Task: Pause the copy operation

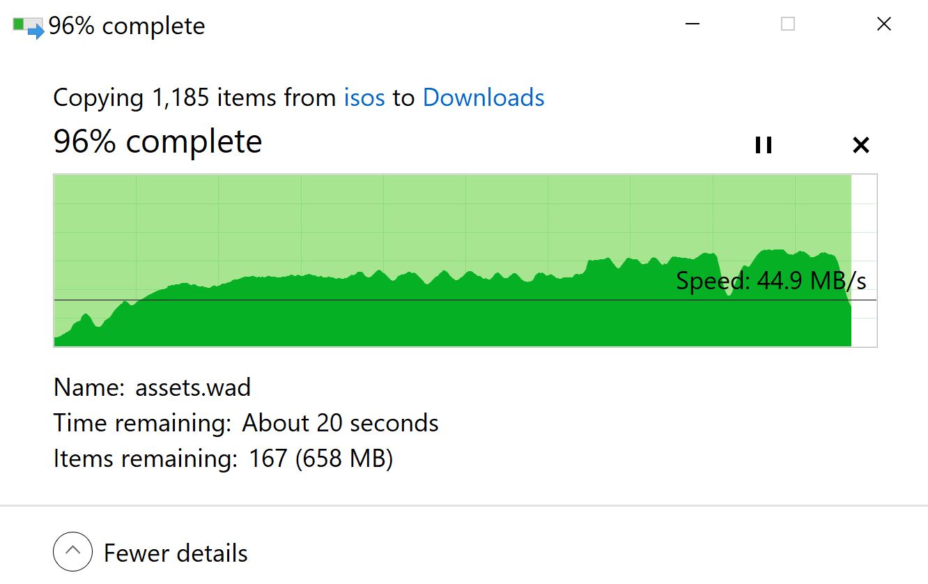Action: click(764, 145)
